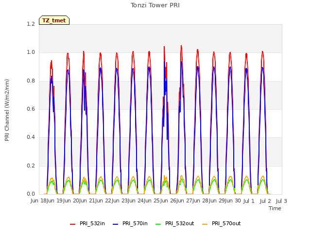Click the Jul 1 x-axis date label
This screenshot has width=311, height=233.
(x=249, y=201)
